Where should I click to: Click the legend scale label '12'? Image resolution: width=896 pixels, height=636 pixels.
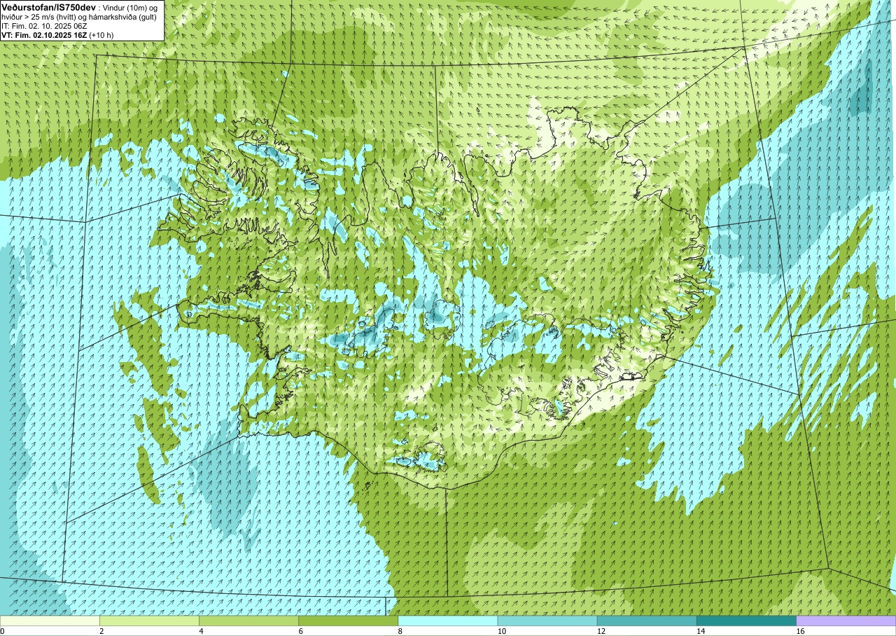601,631
